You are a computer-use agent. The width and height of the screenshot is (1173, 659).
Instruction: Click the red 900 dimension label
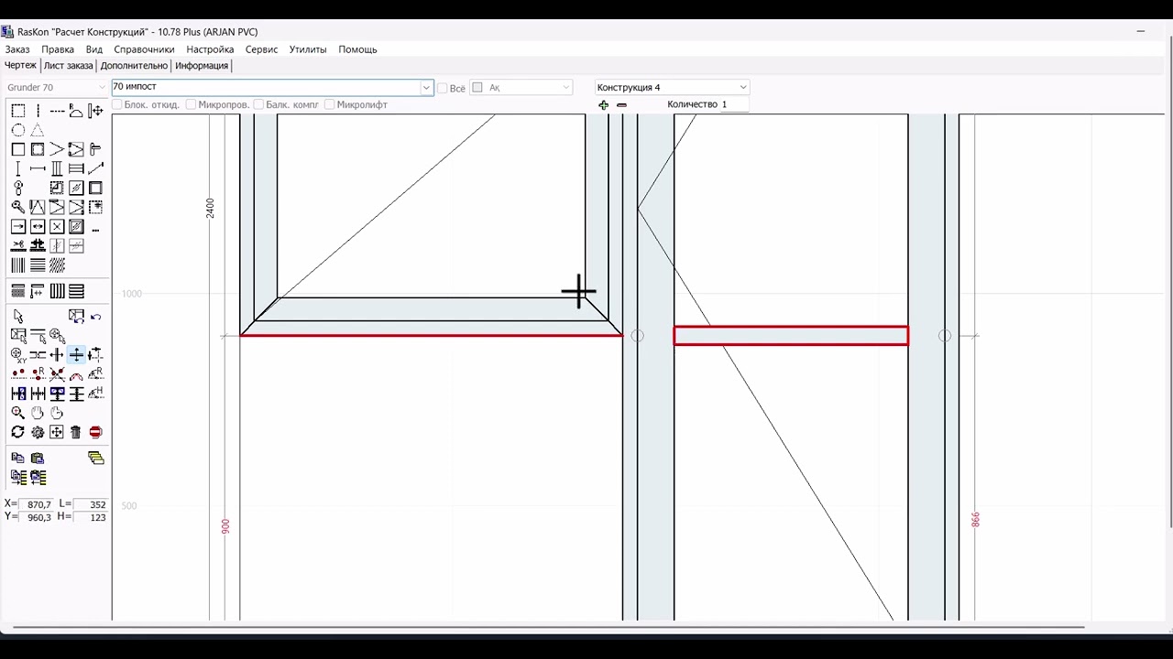[225, 526]
